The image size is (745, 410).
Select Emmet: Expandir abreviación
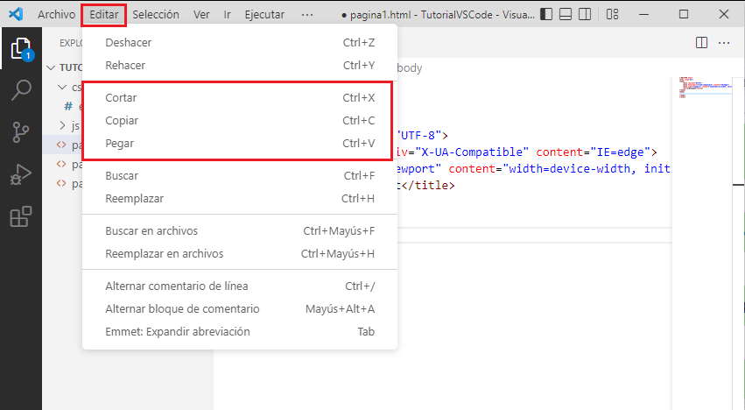(x=240, y=331)
